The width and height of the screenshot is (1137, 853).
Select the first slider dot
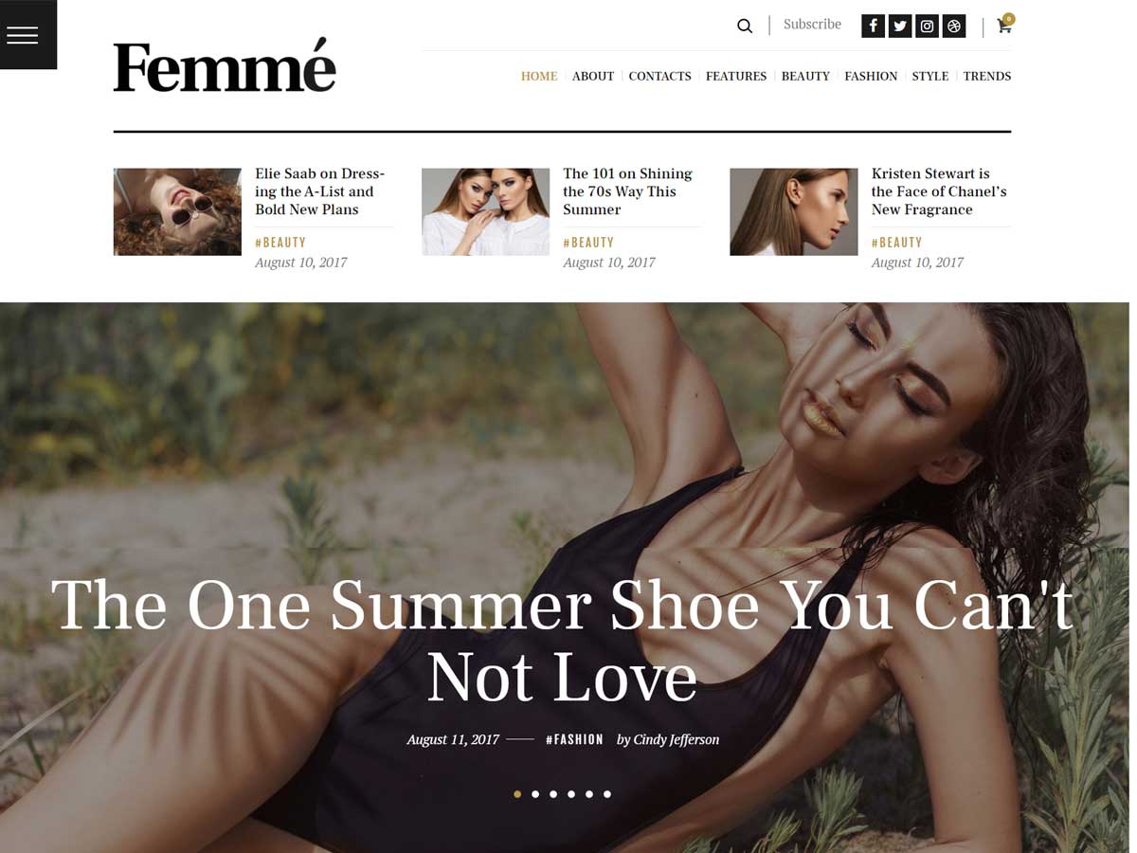click(x=517, y=794)
